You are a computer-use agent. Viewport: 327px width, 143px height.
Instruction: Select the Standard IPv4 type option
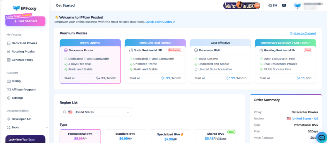(125, 136)
